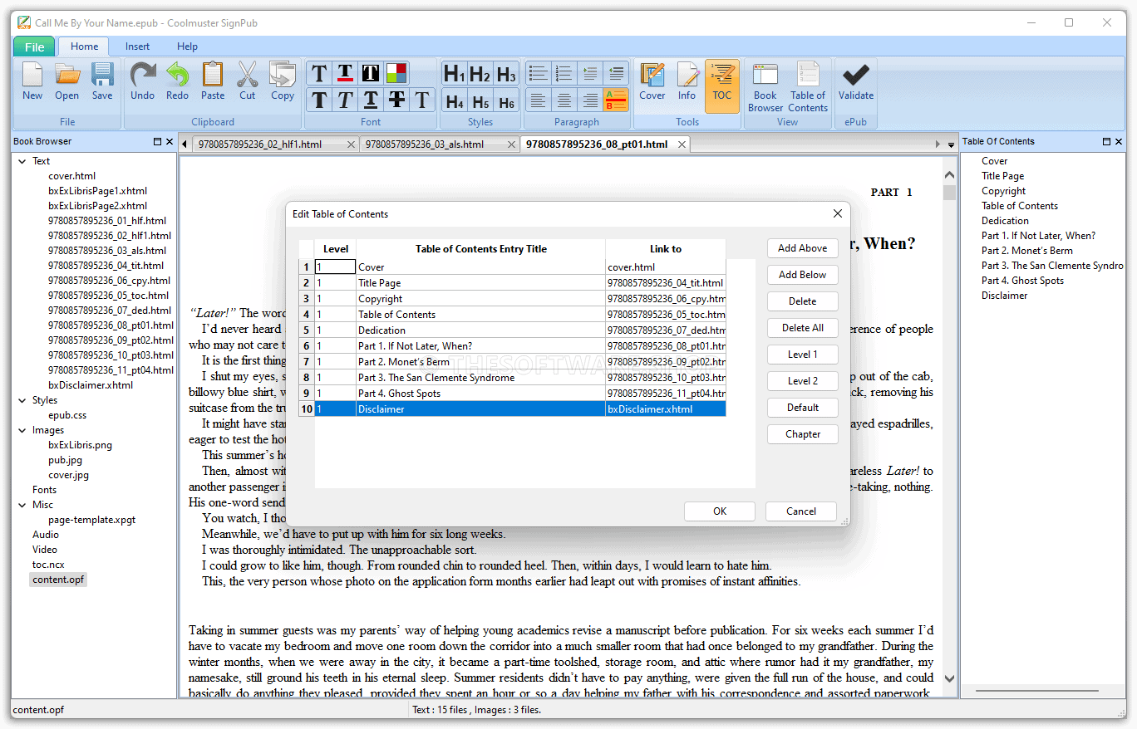Apply Heading 6 style
Image resolution: width=1137 pixels, height=729 pixels.
tap(506, 100)
